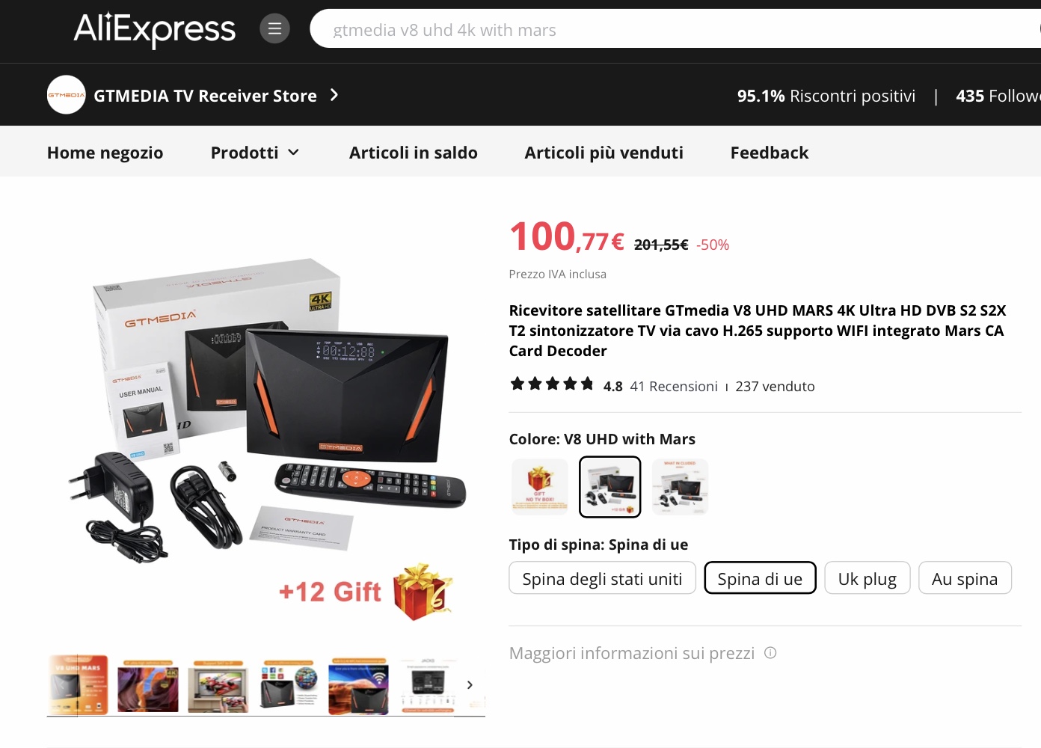Open the info icon beside Maggiori informazioni sui prezzi
Screen dimensions: 1041x748
coord(770,653)
